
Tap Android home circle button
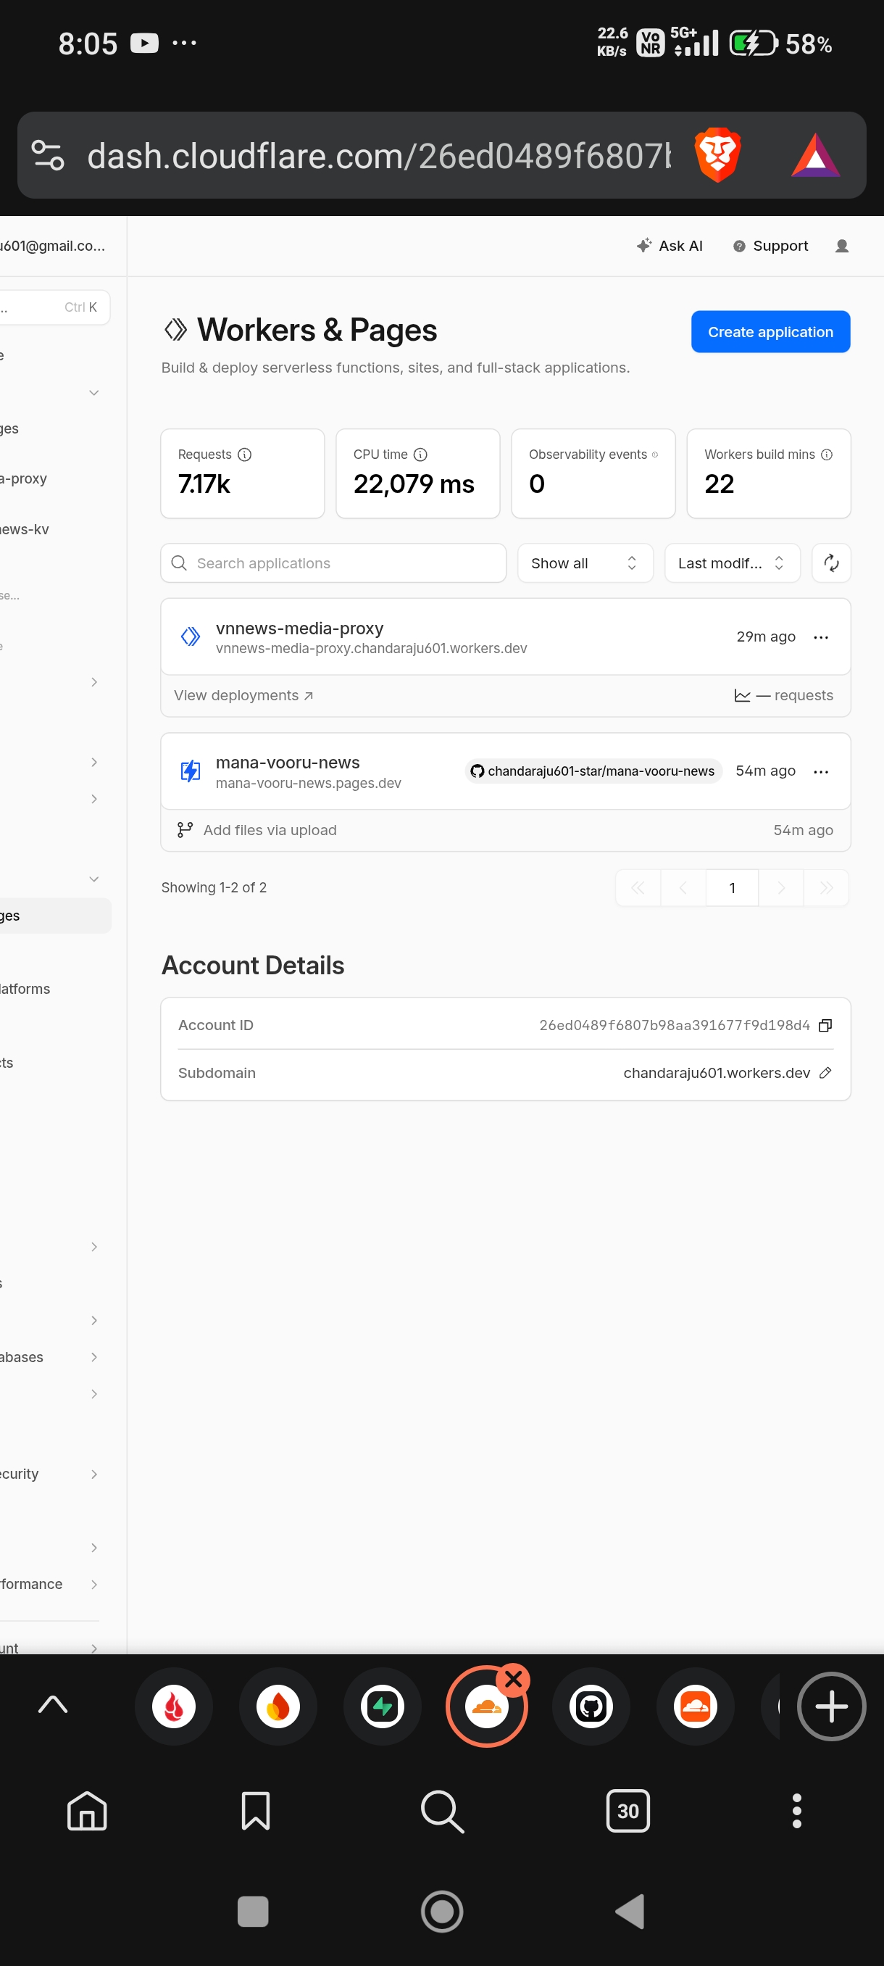tap(441, 1912)
